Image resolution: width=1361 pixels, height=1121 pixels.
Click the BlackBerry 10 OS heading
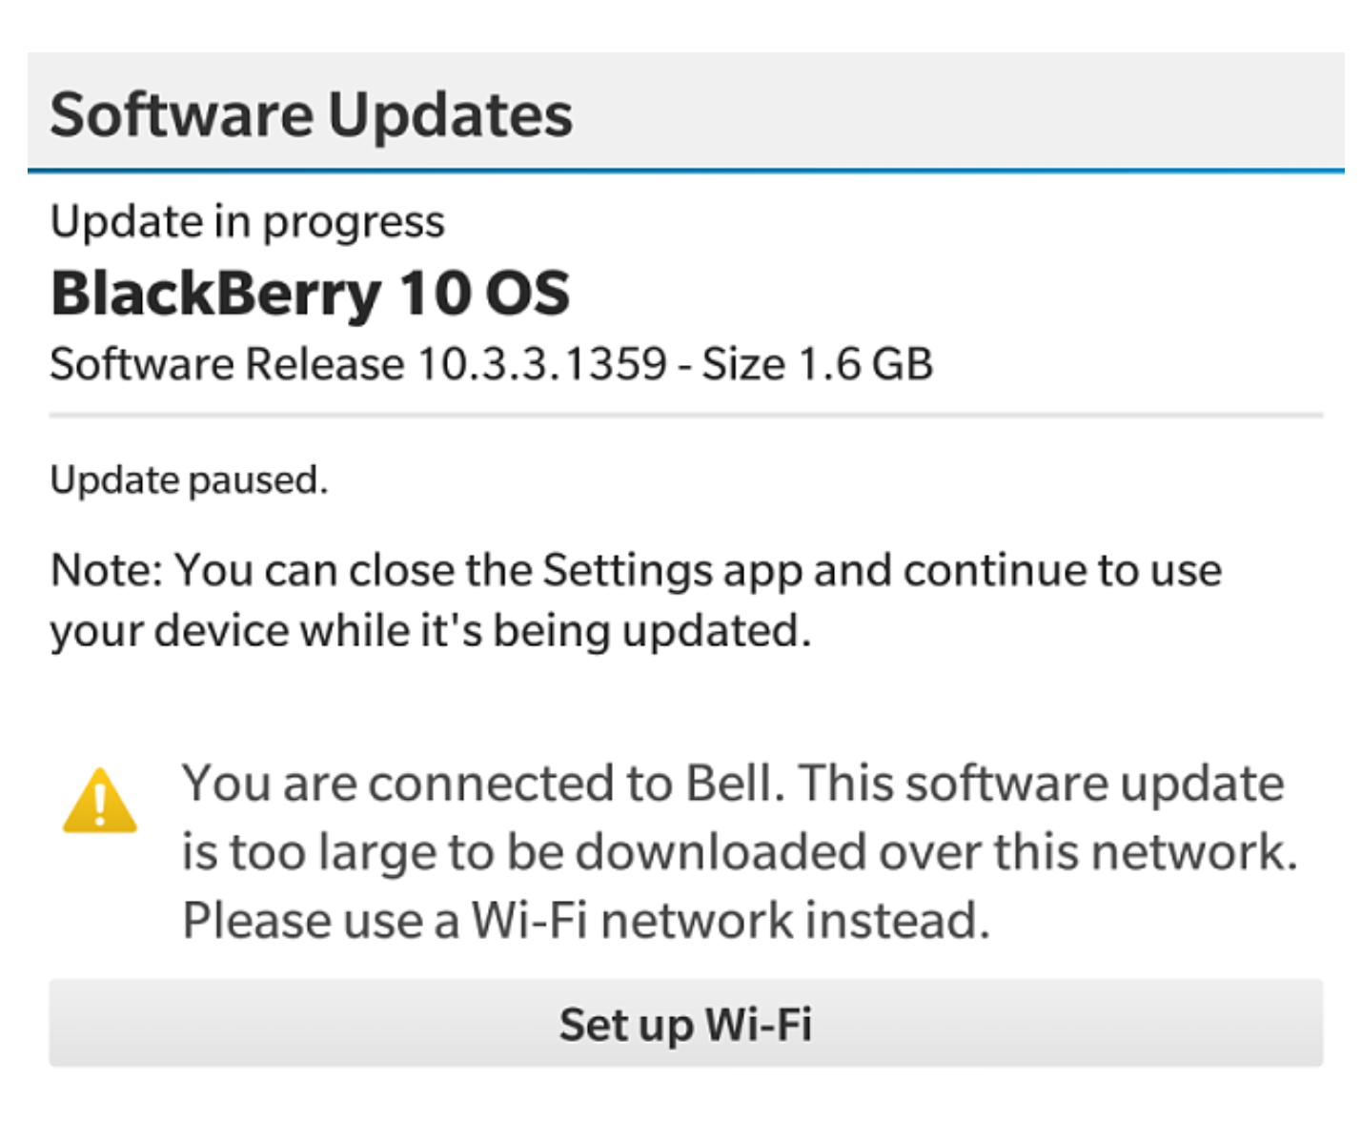coord(310,294)
